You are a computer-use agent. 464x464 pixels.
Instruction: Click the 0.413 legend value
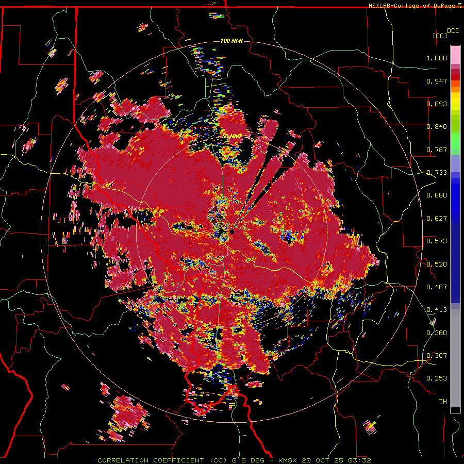click(x=437, y=310)
